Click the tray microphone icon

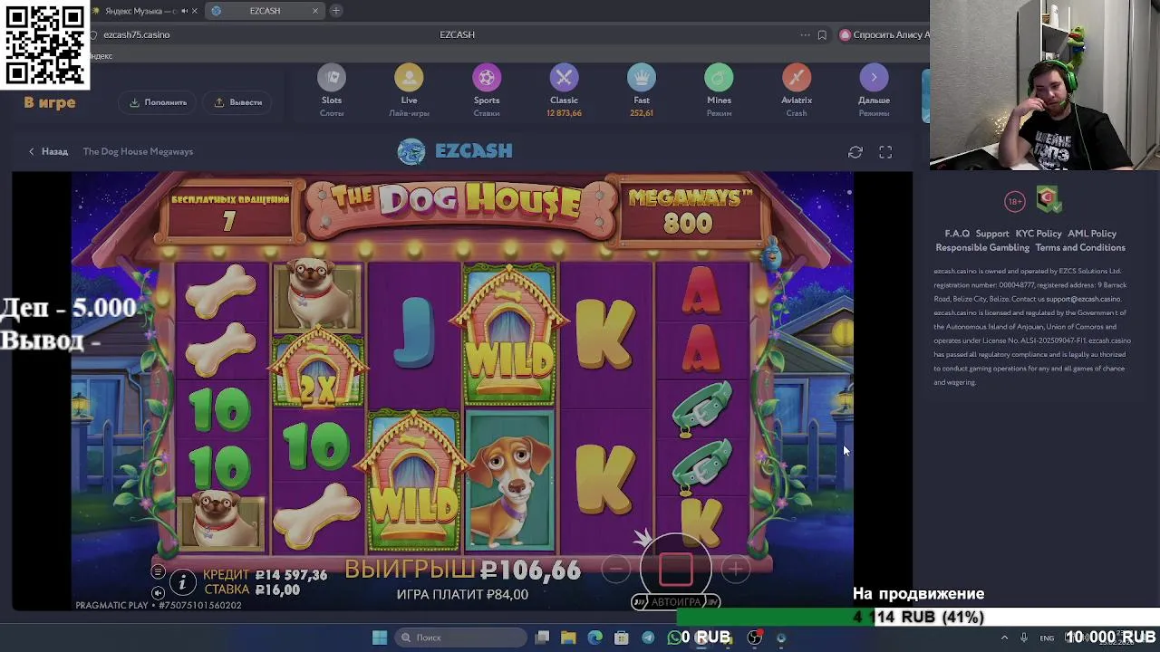(x=1024, y=638)
